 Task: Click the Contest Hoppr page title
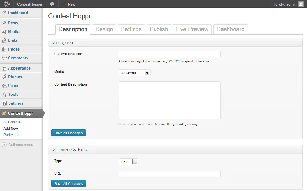pyautogui.click(x=69, y=16)
